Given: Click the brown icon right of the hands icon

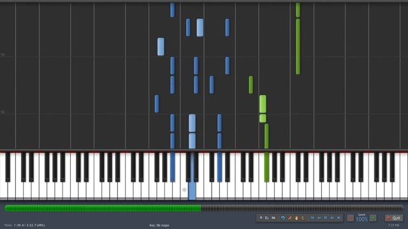Looking at the screenshot, I should 303,218.
